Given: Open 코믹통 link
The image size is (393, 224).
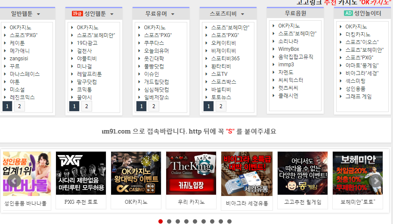Looking at the screenshot, I should pos(84,89).
